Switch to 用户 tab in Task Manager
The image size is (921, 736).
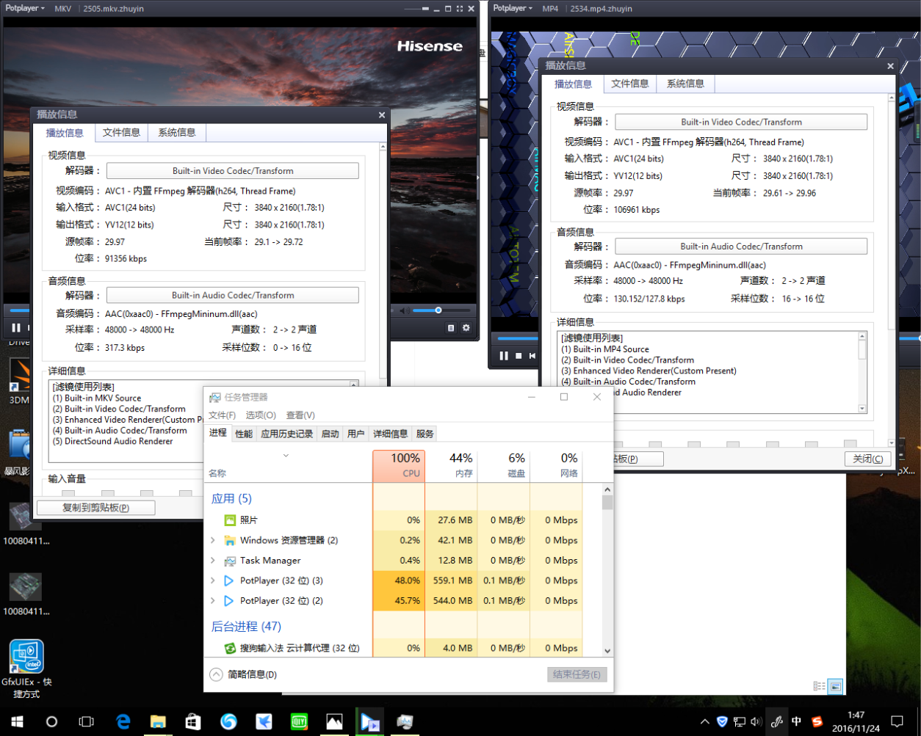[x=356, y=434]
